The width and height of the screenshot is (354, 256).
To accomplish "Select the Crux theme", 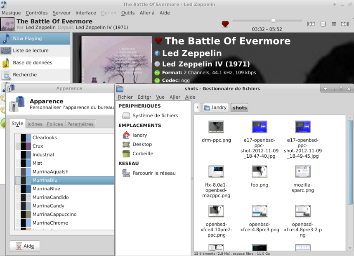I will coord(64,146).
